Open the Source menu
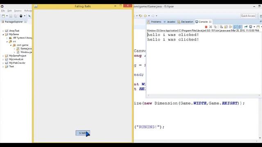The image size is (262, 147). 18,11
